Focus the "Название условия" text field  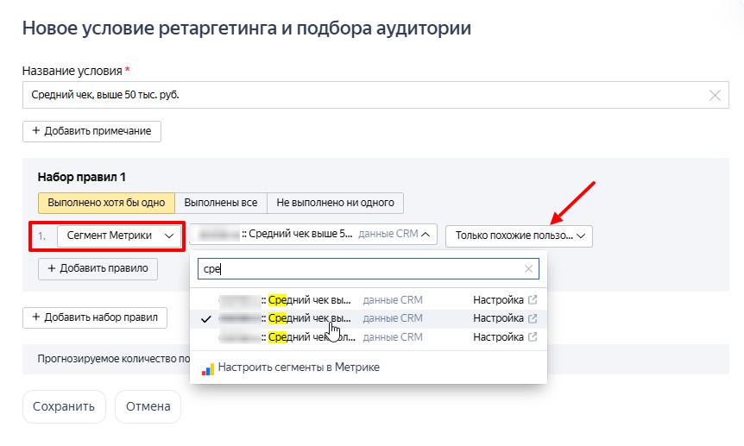[363, 96]
